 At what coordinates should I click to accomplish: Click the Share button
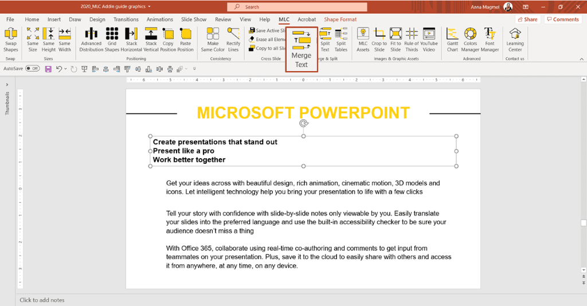pyautogui.click(x=528, y=19)
